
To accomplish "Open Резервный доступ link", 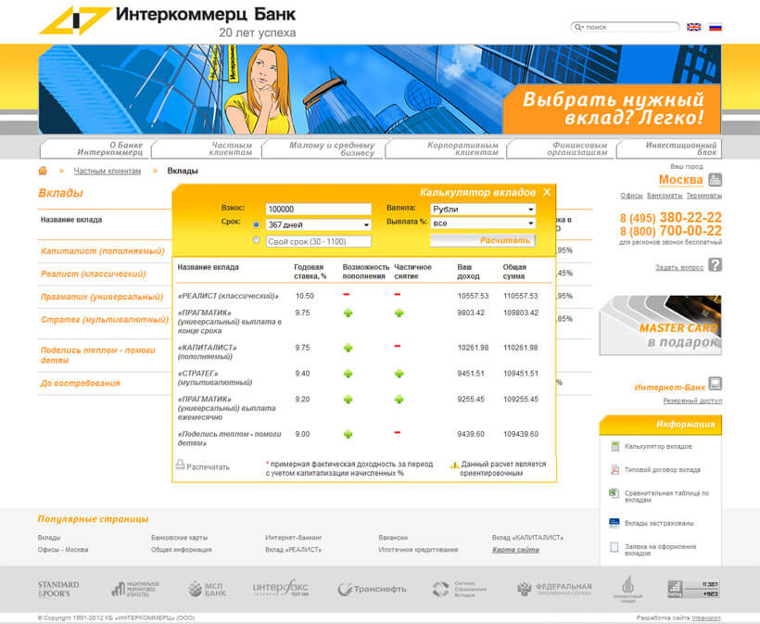I will [x=692, y=401].
